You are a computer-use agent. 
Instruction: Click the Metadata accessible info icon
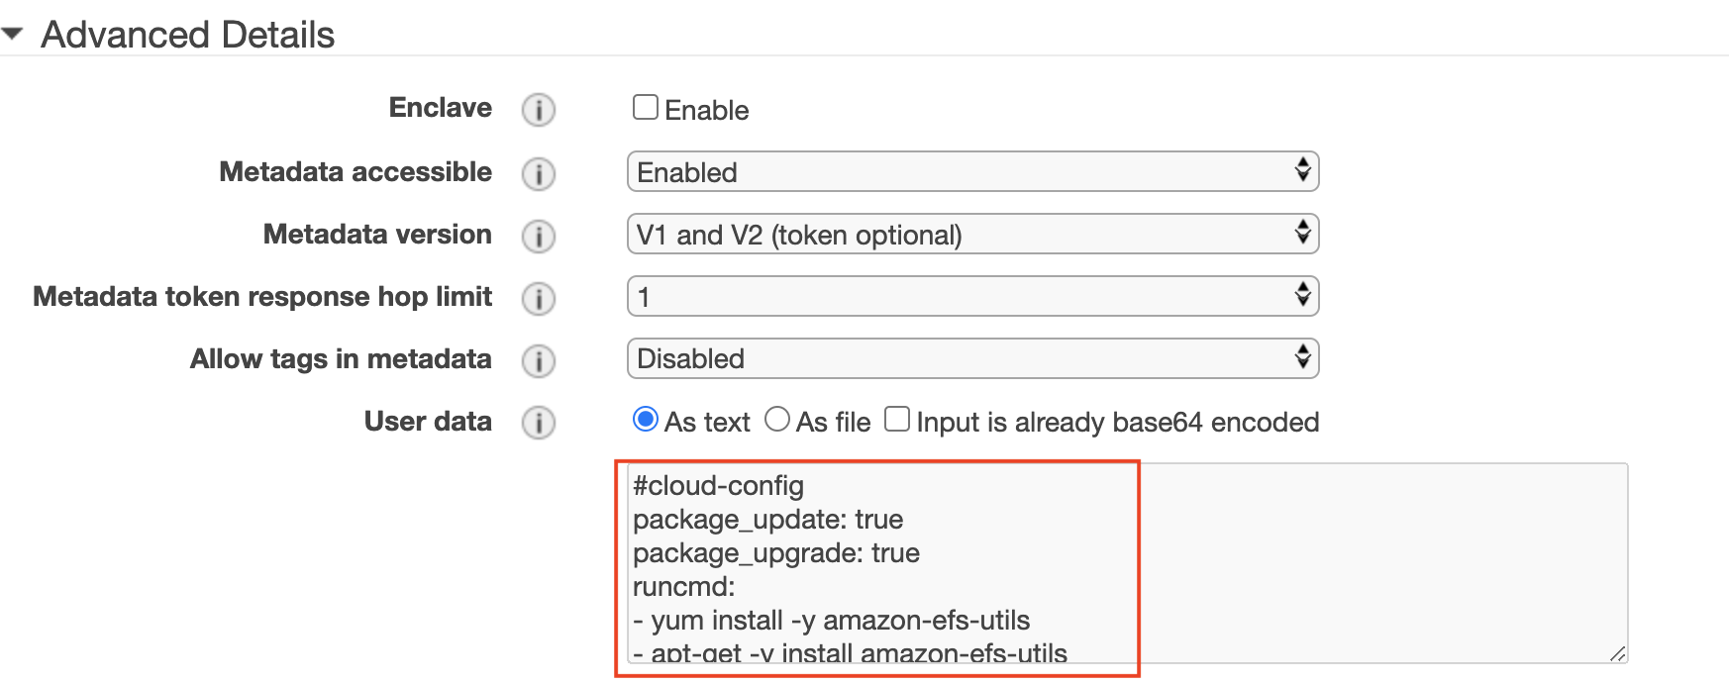(x=539, y=174)
